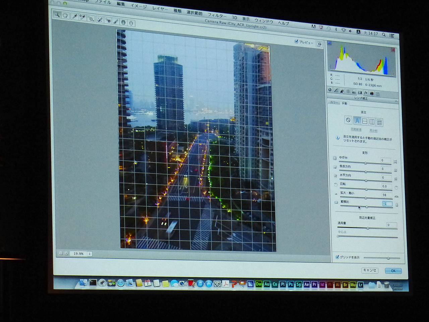This screenshot has width=429, height=322.
Task: Open Finder from the Dock
Action: [x=83, y=282]
